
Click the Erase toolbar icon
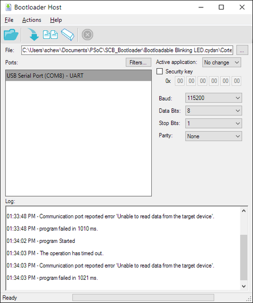pyautogui.click(x=67, y=35)
